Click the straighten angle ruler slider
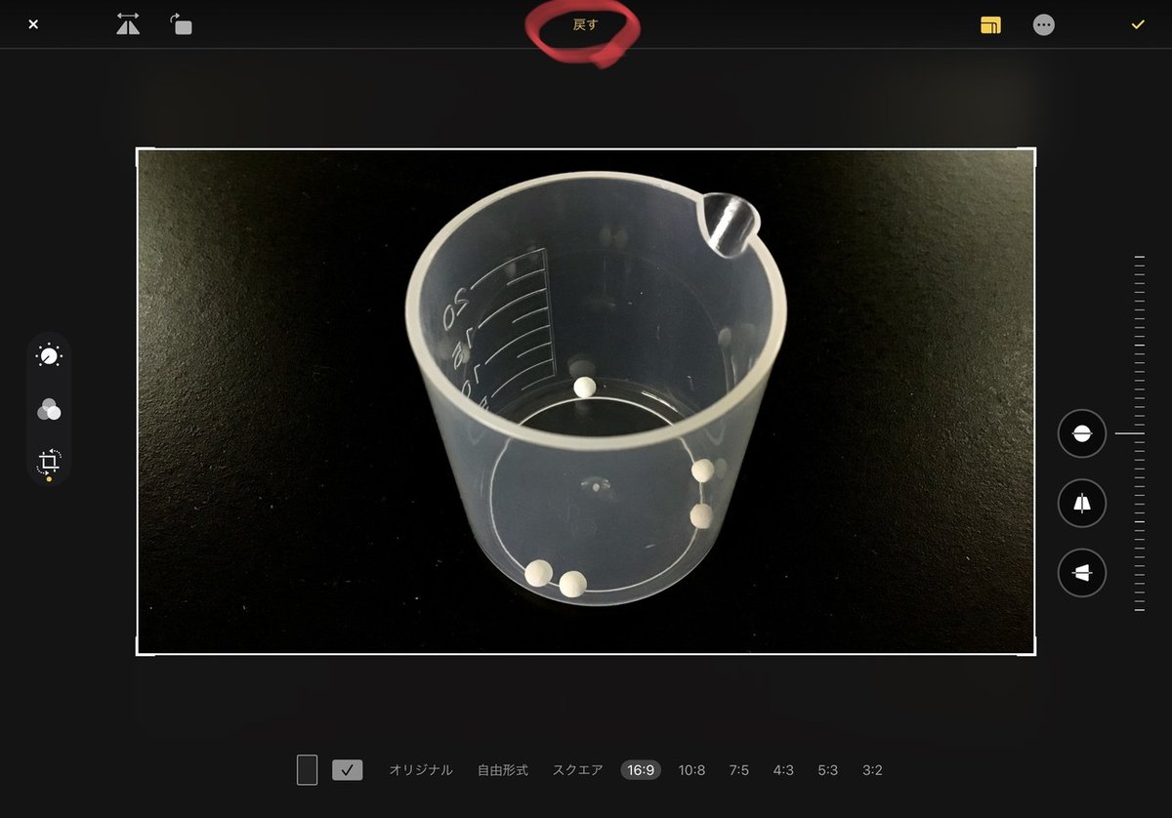Screen dimensions: 1172x818 tap(1139, 433)
